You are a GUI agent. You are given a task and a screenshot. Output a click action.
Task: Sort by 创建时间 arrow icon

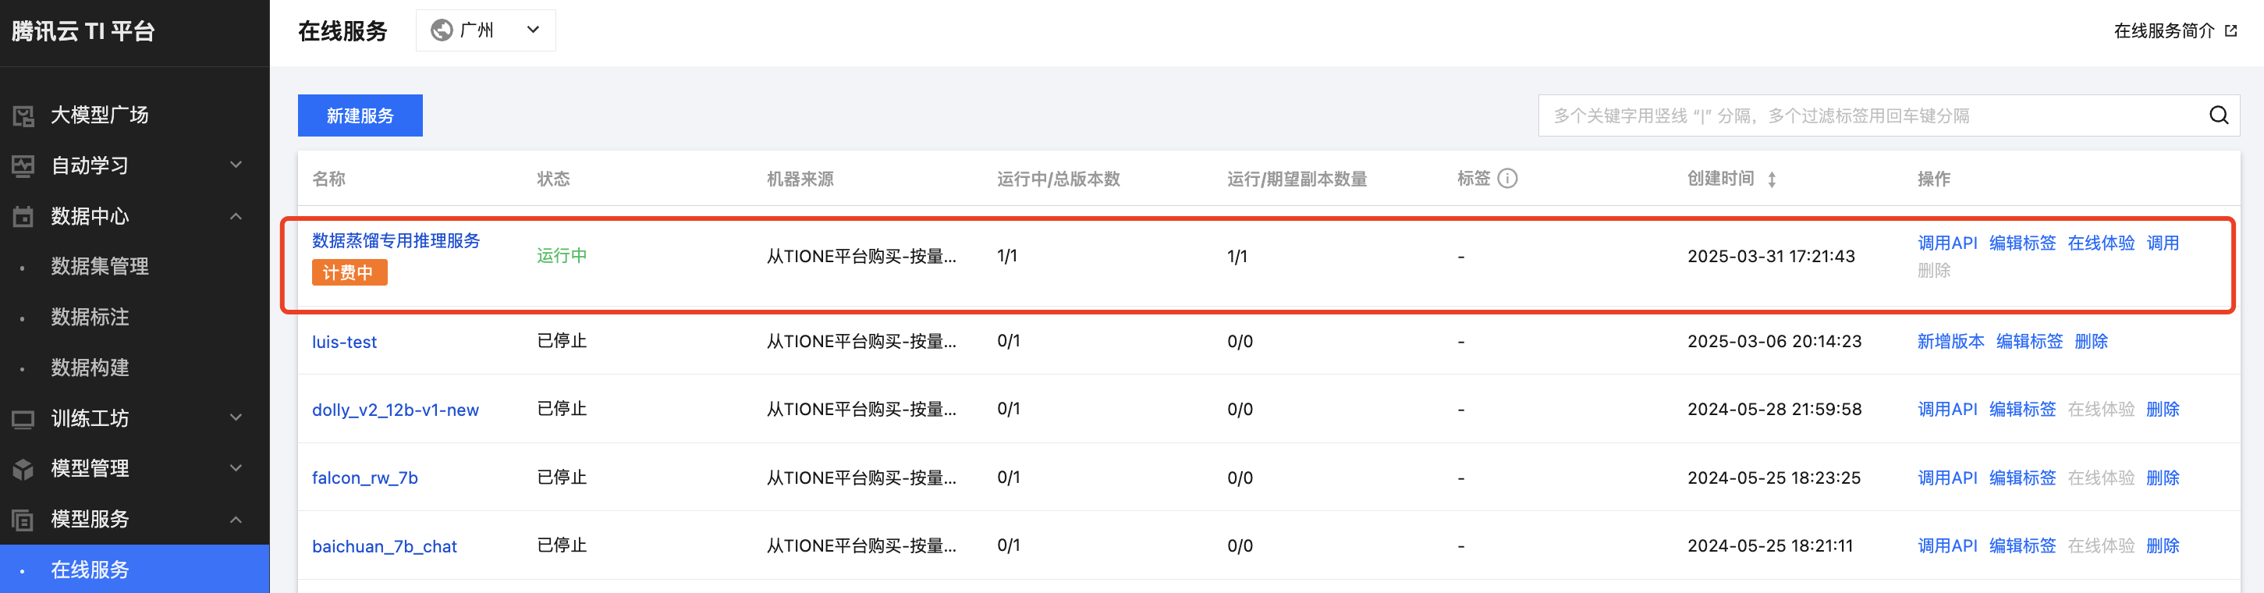[1772, 179]
